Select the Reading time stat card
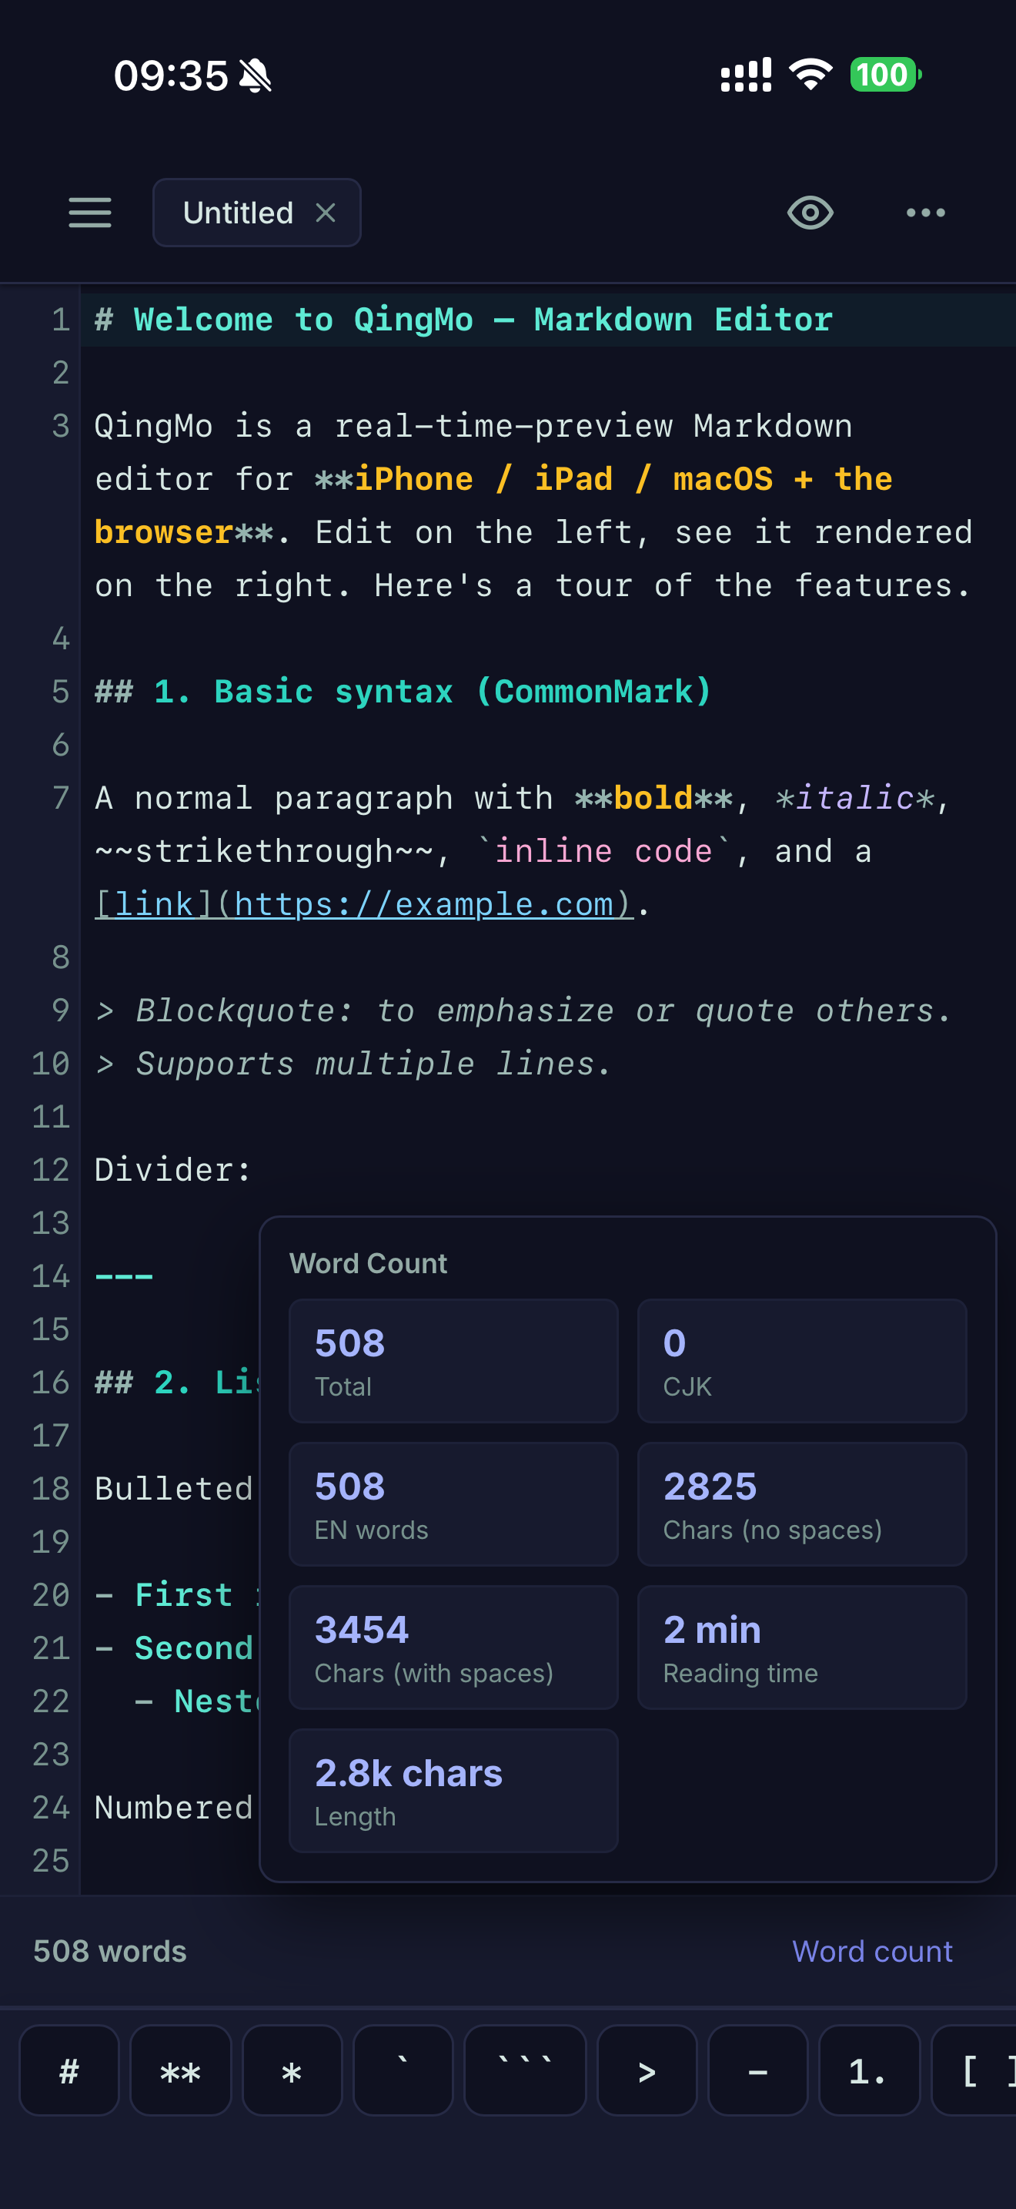This screenshot has width=1016, height=2209. (x=802, y=1647)
